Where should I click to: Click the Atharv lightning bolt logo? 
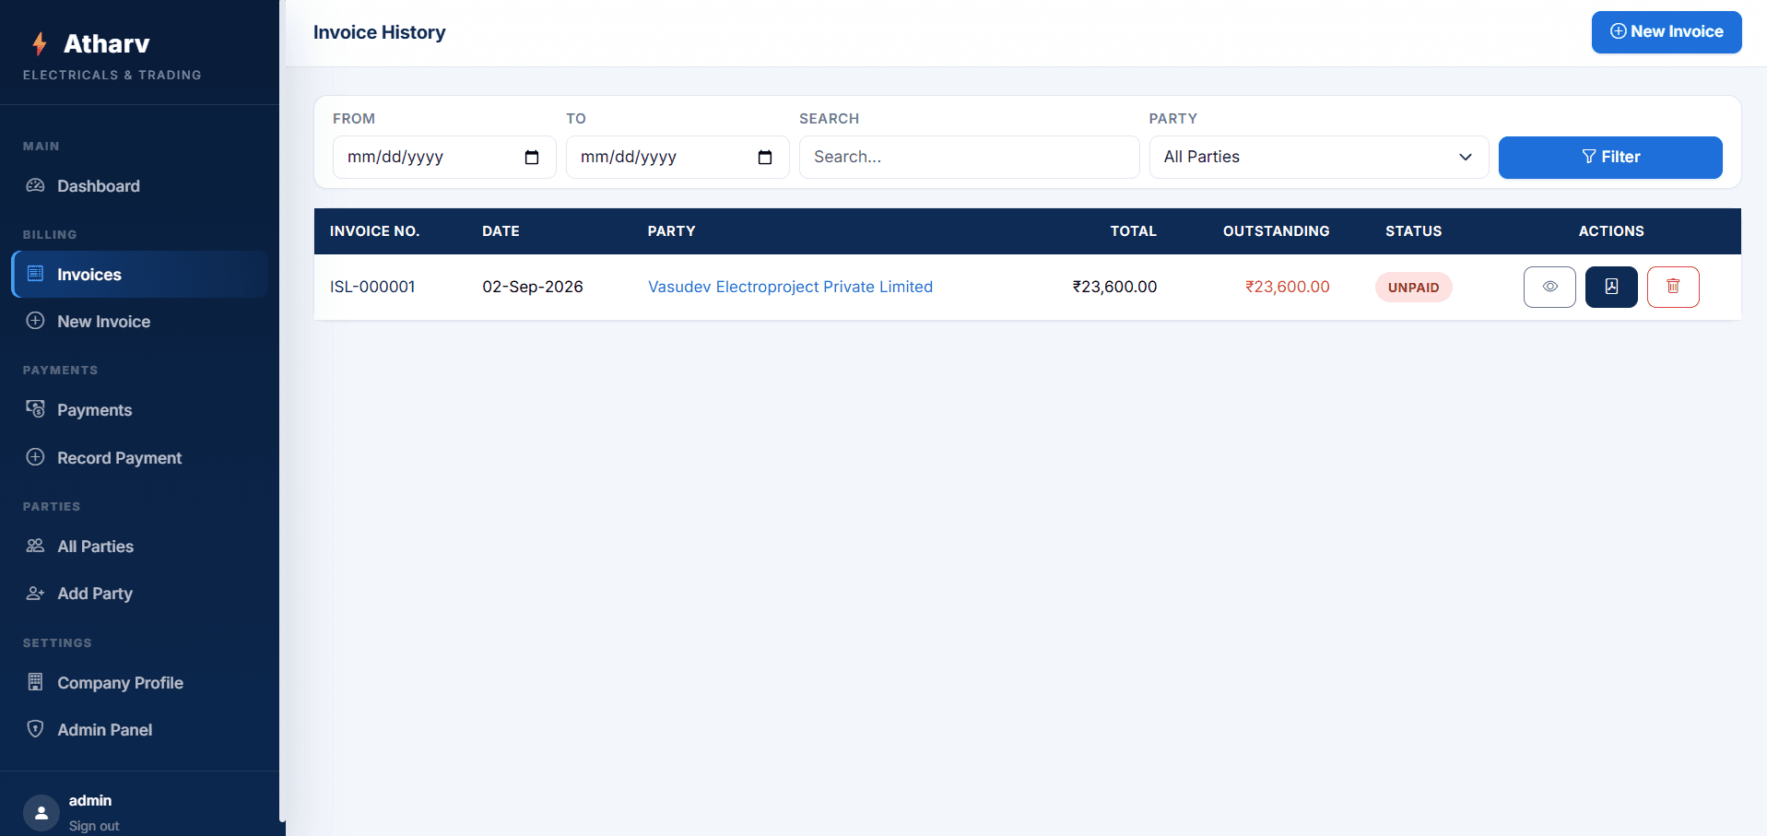[x=40, y=43]
